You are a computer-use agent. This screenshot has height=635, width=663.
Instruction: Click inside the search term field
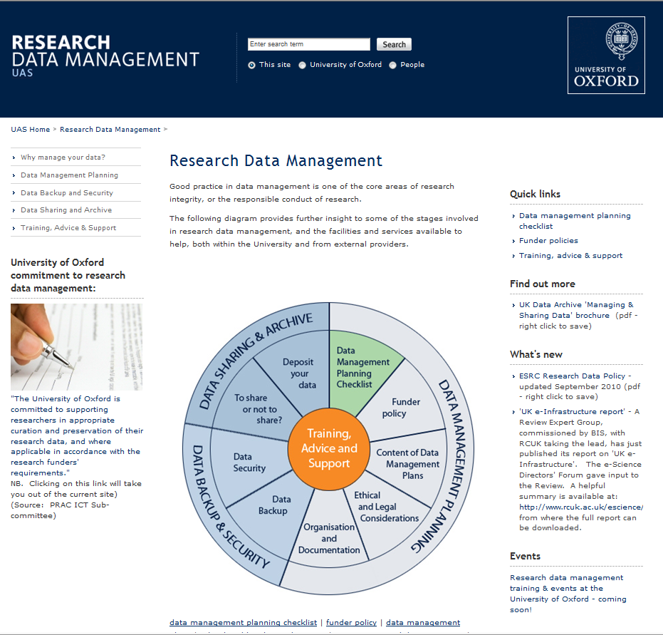[x=308, y=44]
